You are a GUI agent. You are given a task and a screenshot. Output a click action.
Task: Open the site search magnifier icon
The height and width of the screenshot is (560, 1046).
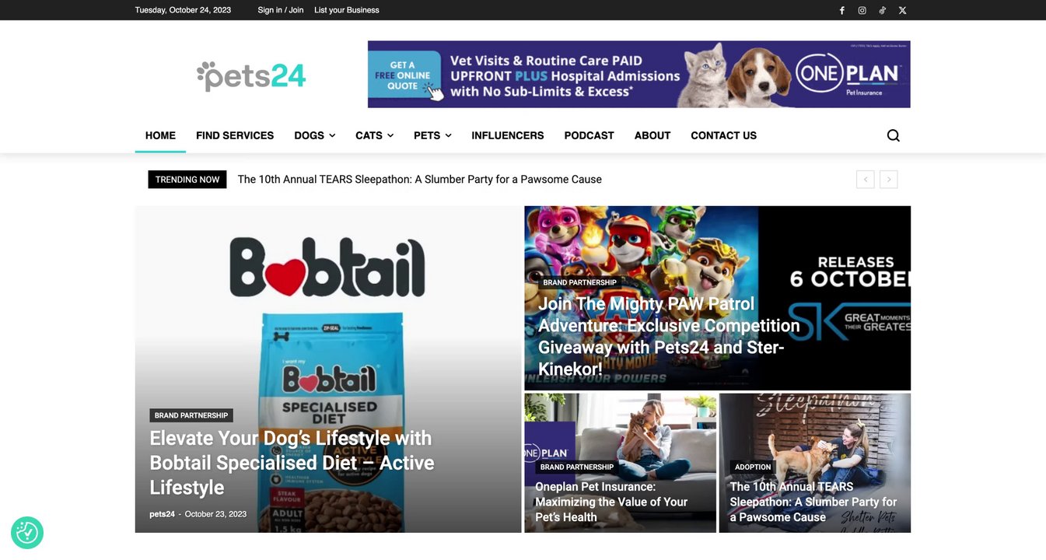point(893,135)
